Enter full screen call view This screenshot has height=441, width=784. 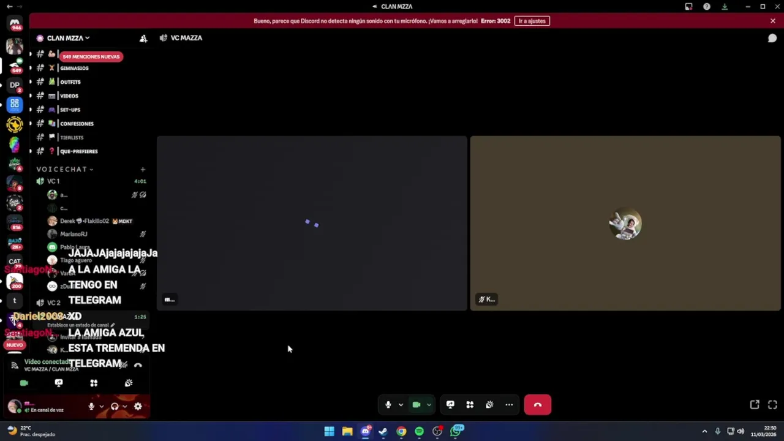tap(772, 405)
